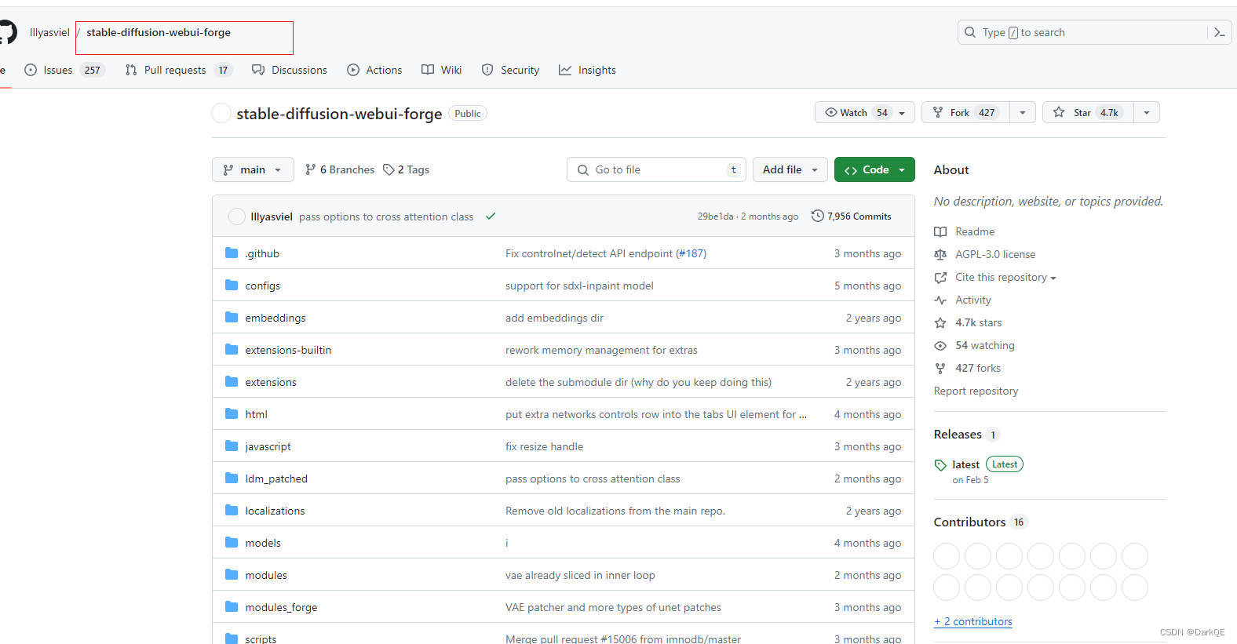Open the Contributors section heading
Screen dimensions: 1237x644
pyautogui.click(x=969, y=522)
